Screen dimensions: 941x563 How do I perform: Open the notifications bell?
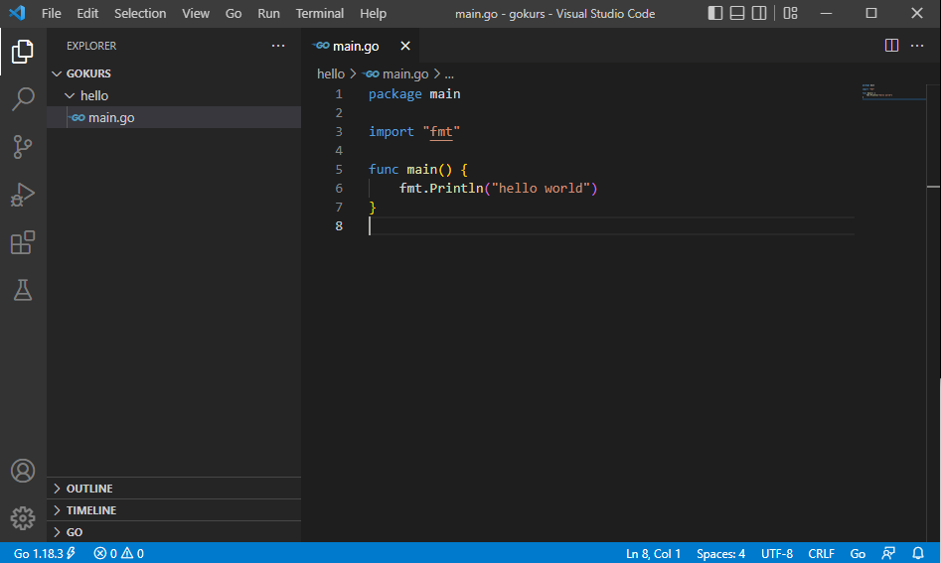click(x=918, y=553)
